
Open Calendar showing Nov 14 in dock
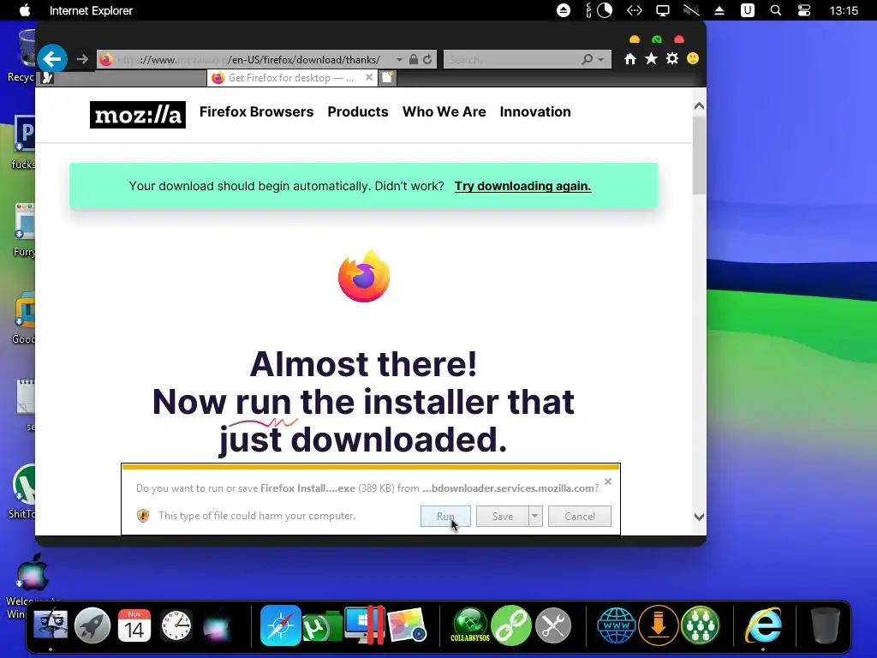coord(134,625)
